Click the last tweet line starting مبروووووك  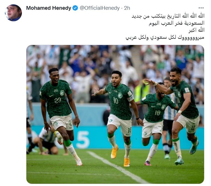(x=165, y=37)
